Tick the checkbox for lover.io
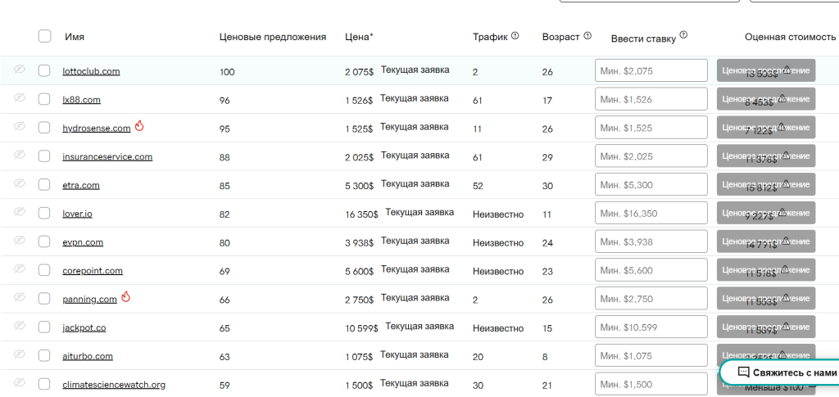The image size is (839, 397). [44, 213]
